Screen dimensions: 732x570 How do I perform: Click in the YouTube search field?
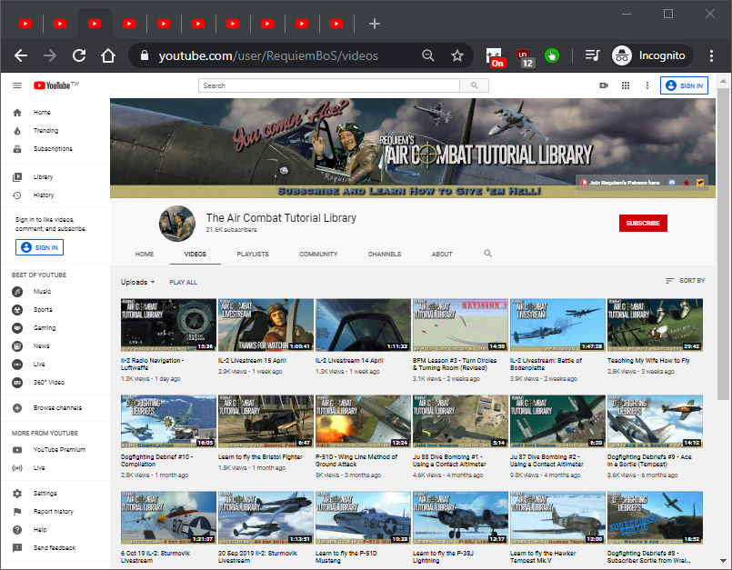[x=329, y=85]
